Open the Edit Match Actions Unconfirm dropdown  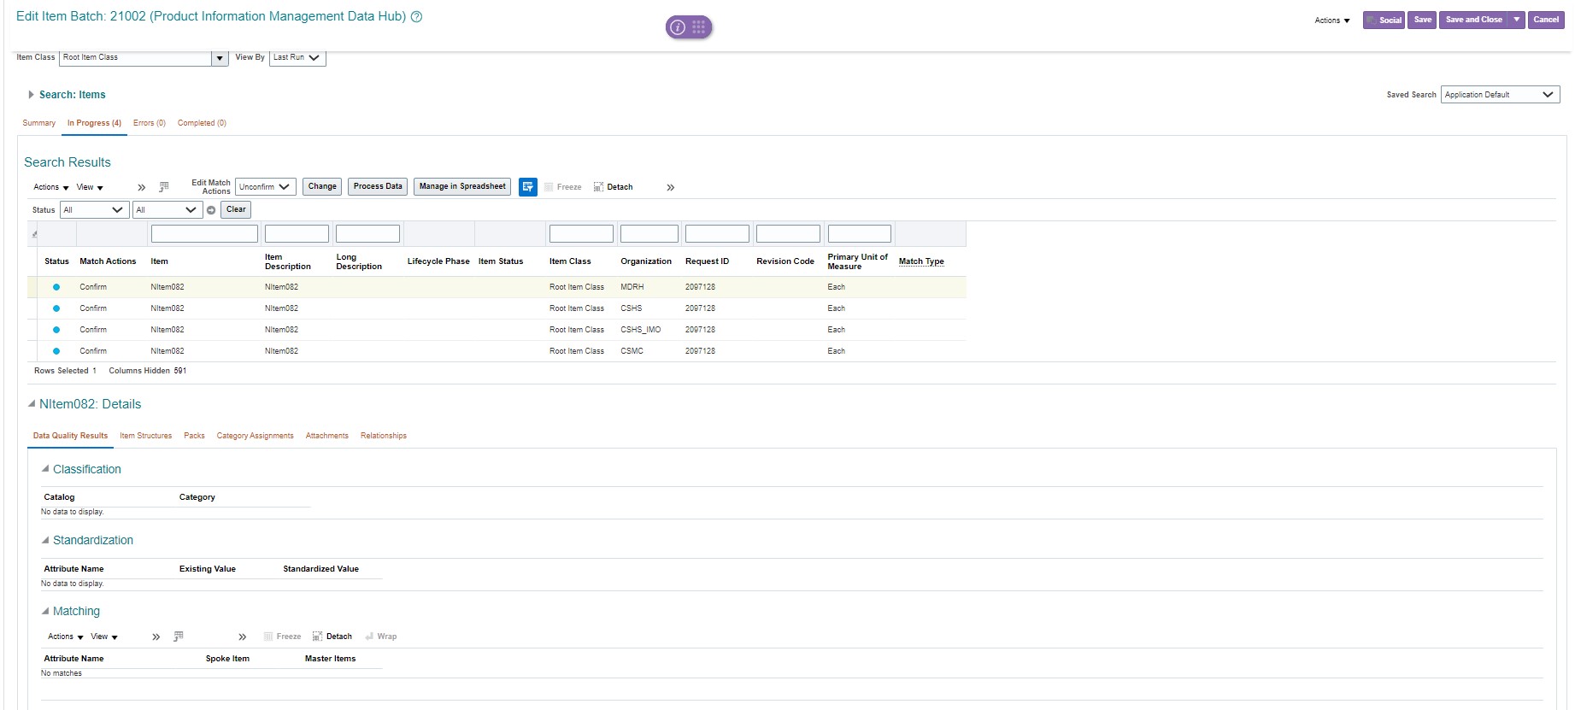coord(266,186)
